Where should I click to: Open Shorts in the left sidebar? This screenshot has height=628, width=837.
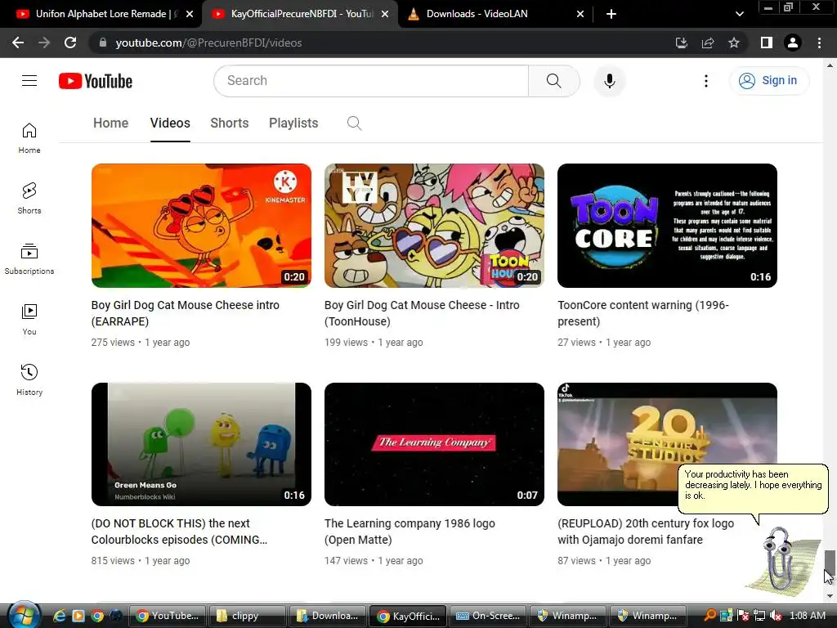[29, 199]
